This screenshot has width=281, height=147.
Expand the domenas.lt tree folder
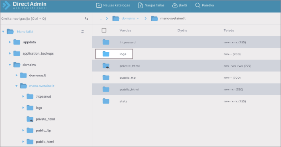[x=16, y=75]
